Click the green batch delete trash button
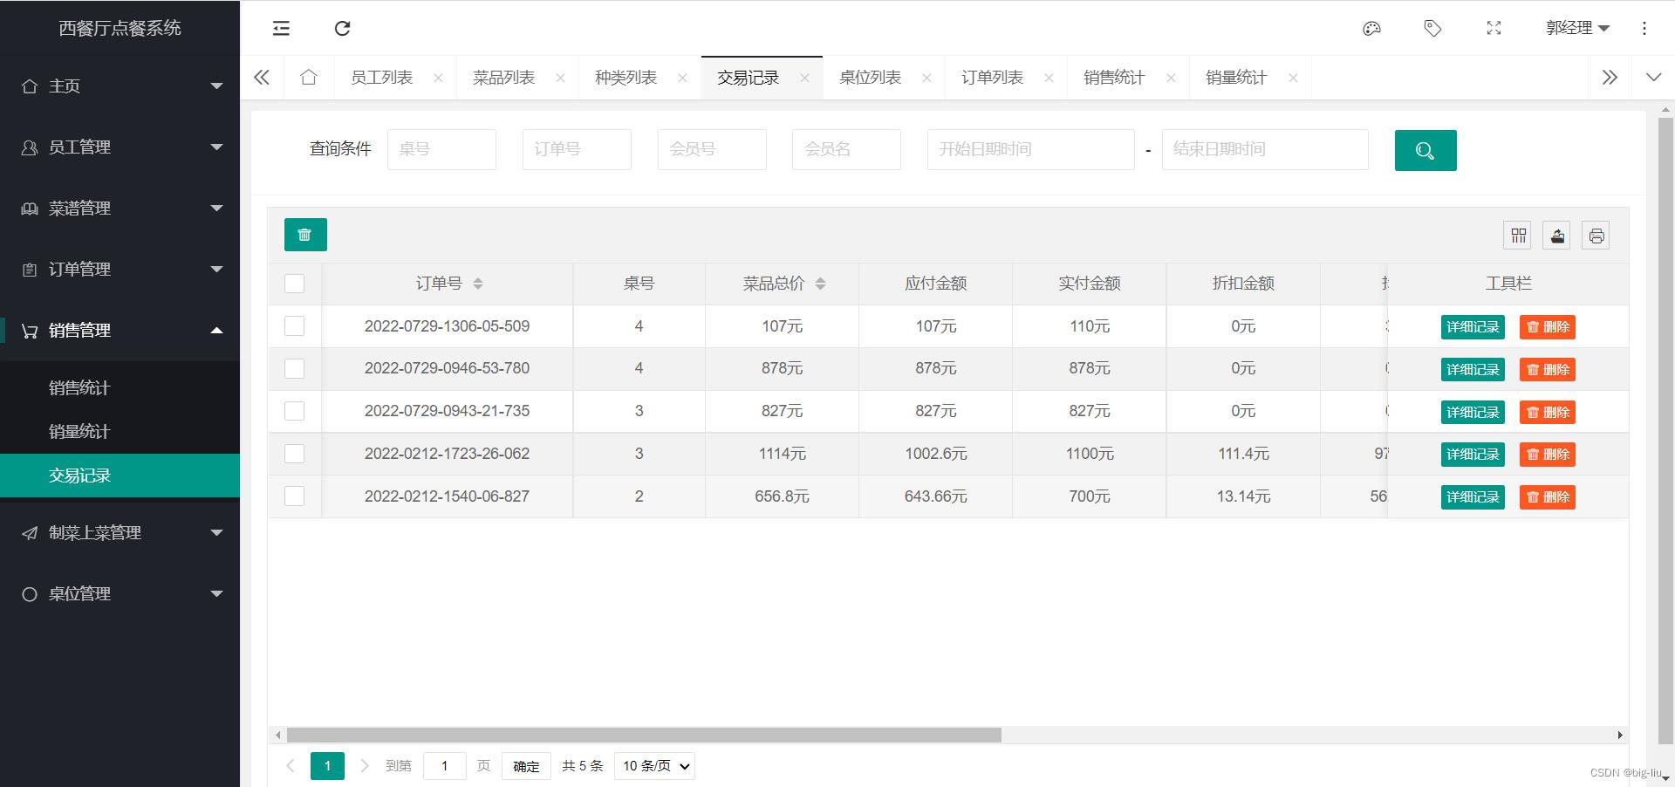 click(x=305, y=235)
